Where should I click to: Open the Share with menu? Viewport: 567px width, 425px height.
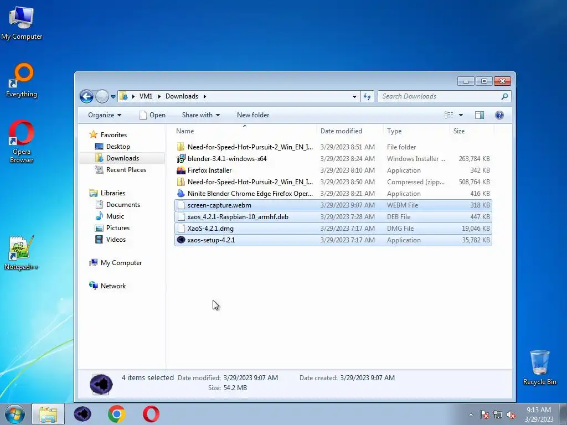click(x=200, y=115)
